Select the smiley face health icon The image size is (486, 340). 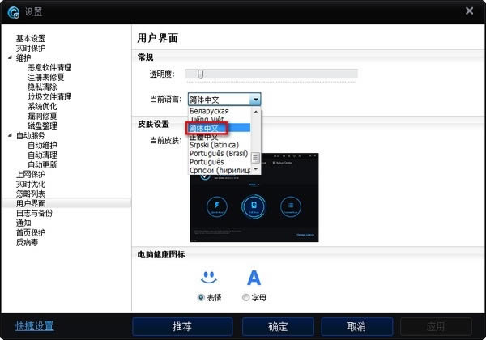pyautogui.click(x=209, y=278)
